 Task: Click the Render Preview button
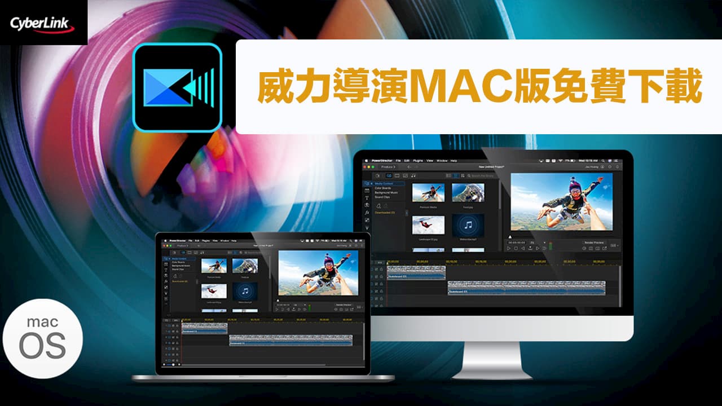(593, 241)
